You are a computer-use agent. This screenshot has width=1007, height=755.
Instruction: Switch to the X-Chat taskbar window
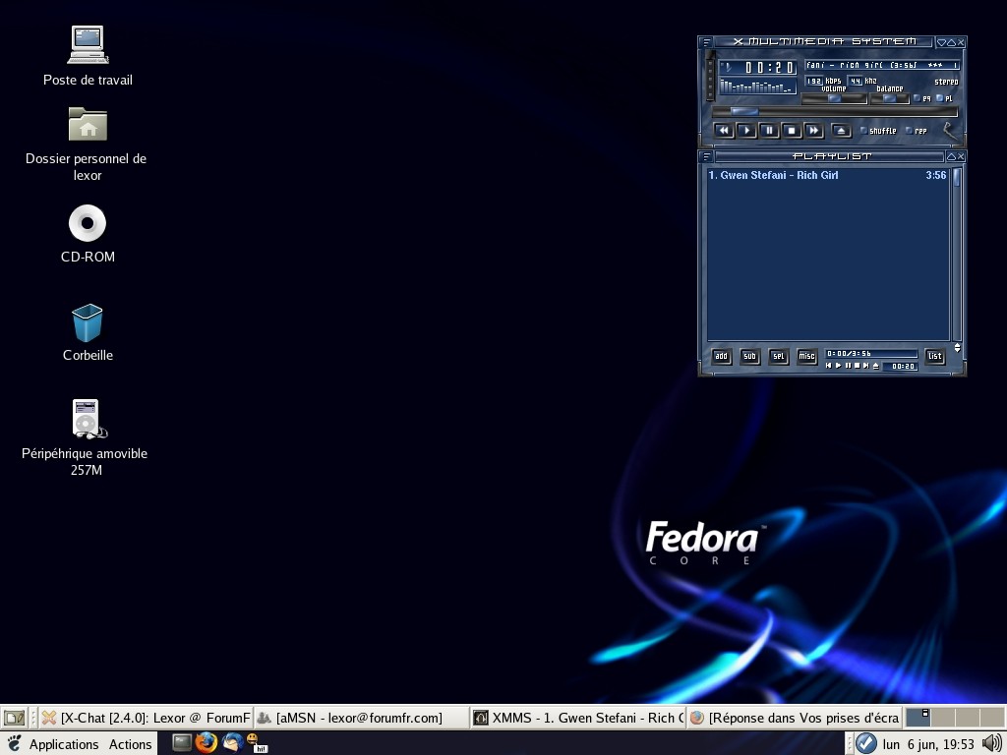tap(146, 718)
